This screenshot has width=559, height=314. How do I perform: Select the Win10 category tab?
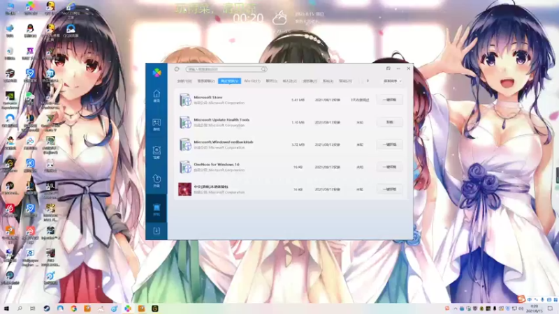[x=252, y=81]
